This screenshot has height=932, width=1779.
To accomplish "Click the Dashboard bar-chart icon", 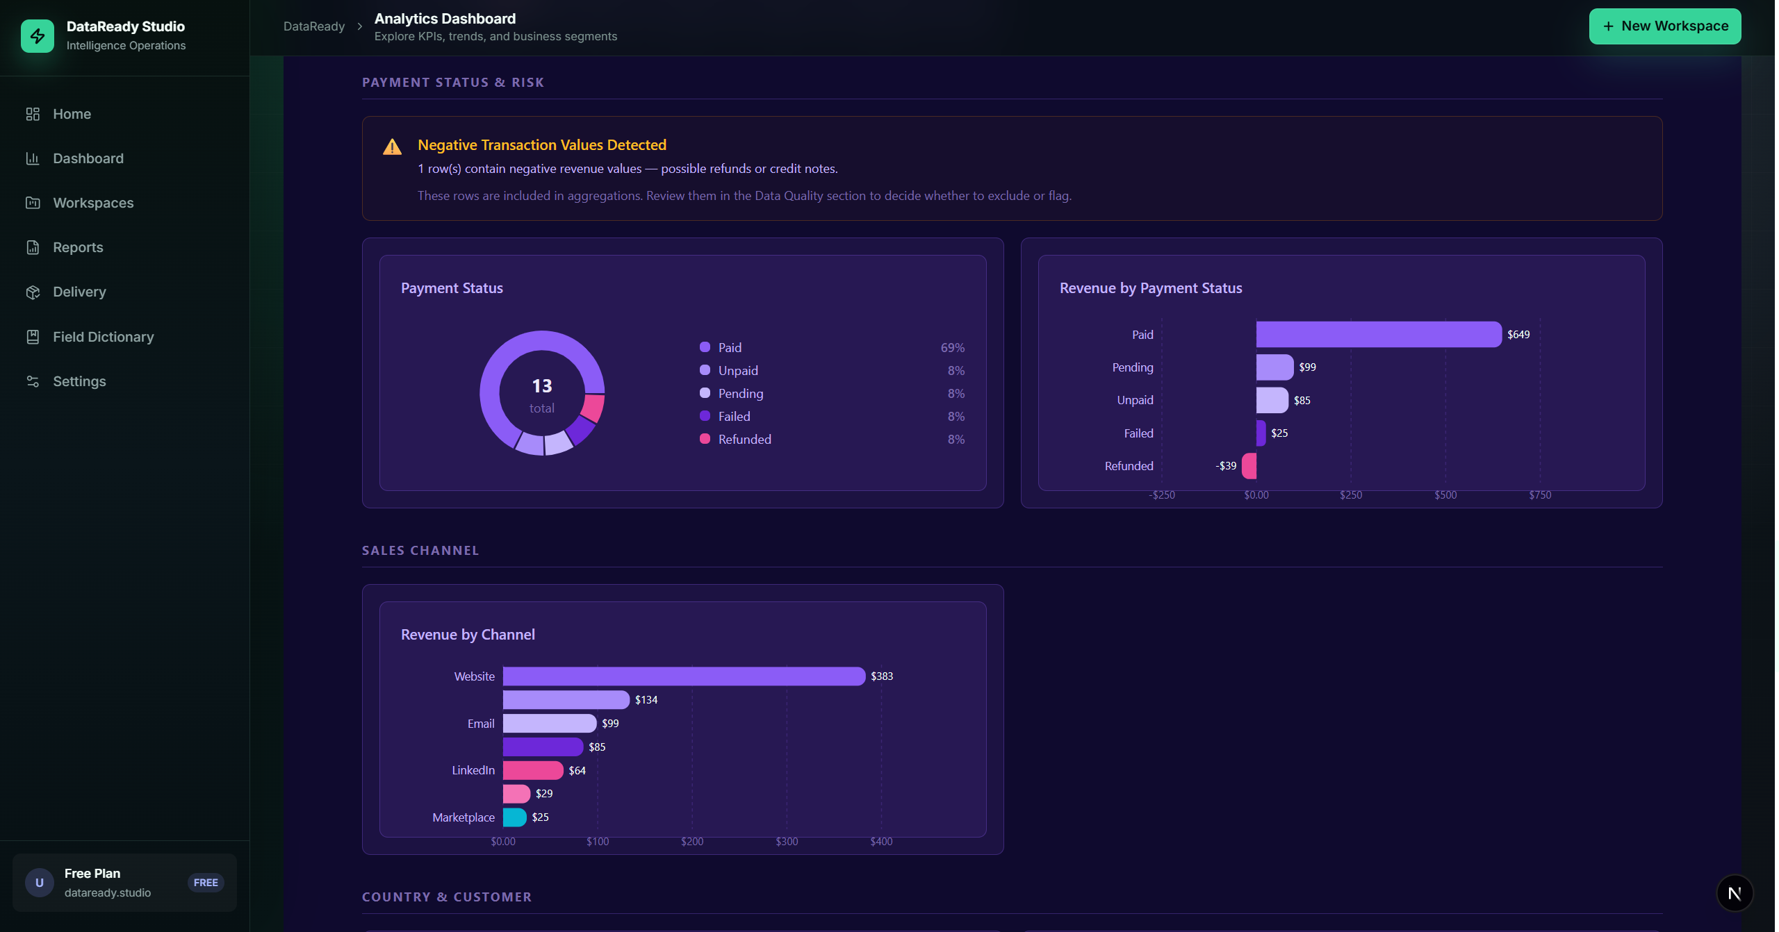I will click(x=33, y=158).
